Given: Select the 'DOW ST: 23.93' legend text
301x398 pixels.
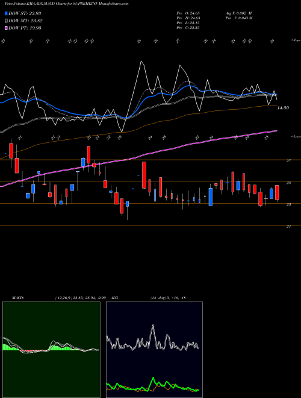Looking at the screenshot, I should [25, 13].
